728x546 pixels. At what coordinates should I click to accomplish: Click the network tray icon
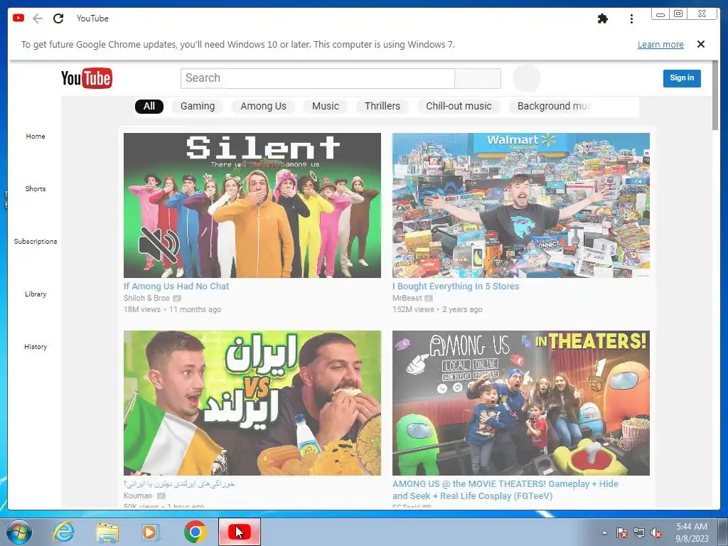(639, 532)
